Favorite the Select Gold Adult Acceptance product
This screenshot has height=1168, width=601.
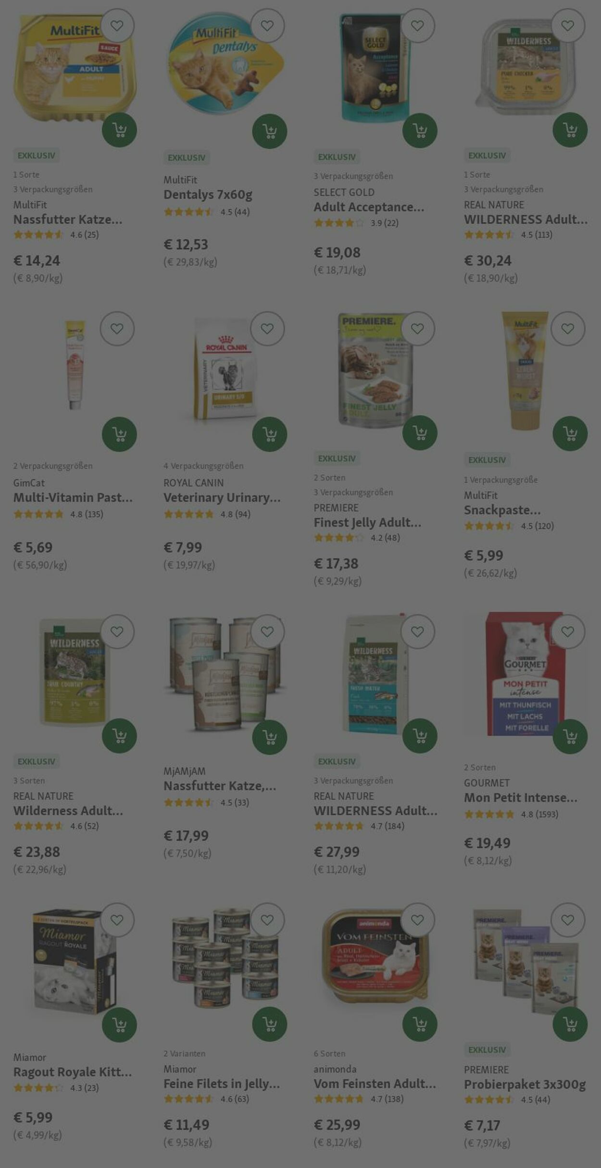417,26
